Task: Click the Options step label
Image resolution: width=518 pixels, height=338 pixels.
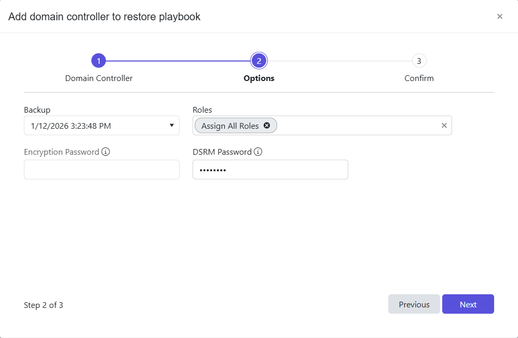Action: click(x=258, y=78)
